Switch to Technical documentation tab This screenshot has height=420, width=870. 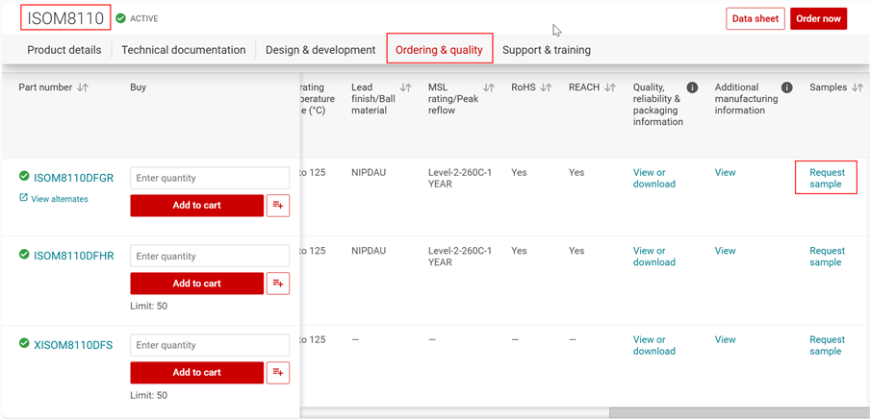click(x=184, y=50)
